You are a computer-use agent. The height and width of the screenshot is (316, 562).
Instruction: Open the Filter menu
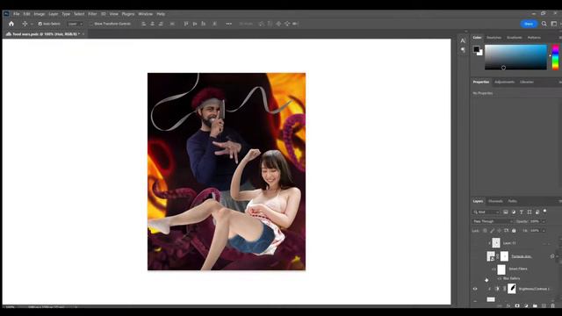(92, 14)
